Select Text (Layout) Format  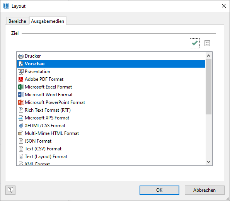(111, 157)
